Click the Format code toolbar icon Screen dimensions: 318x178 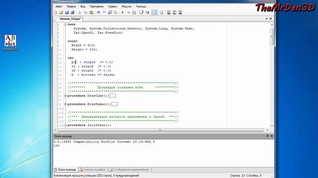[161, 12]
